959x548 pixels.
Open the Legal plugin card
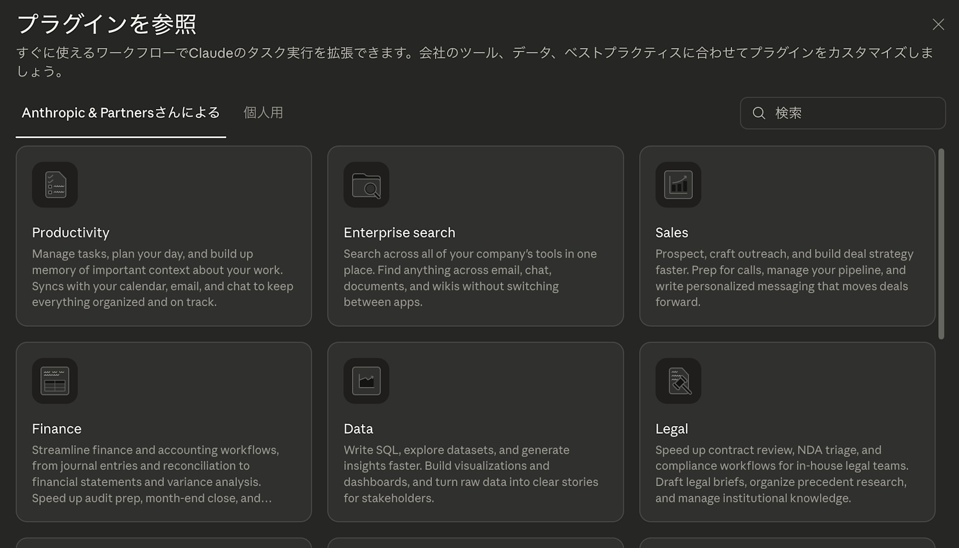786,431
